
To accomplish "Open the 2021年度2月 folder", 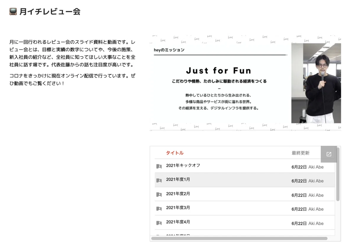I will pyautogui.click(x=178, y=194).
